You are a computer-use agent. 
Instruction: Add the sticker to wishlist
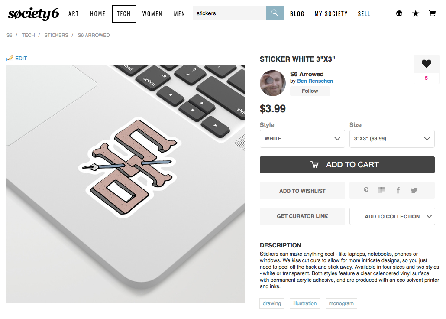302,191
